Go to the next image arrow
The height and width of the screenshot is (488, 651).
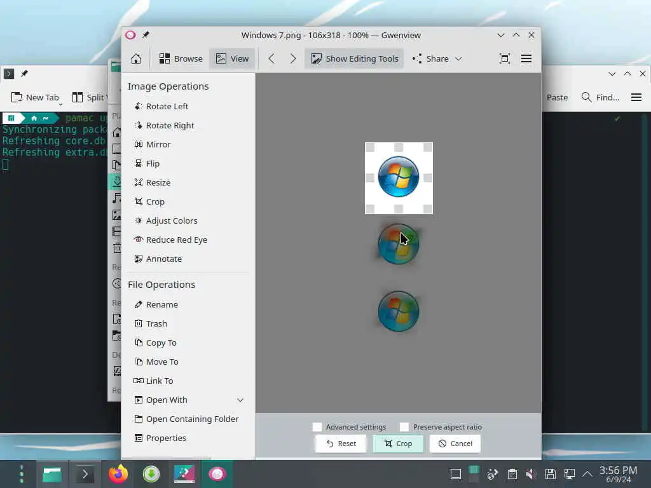tap(293, 58)
